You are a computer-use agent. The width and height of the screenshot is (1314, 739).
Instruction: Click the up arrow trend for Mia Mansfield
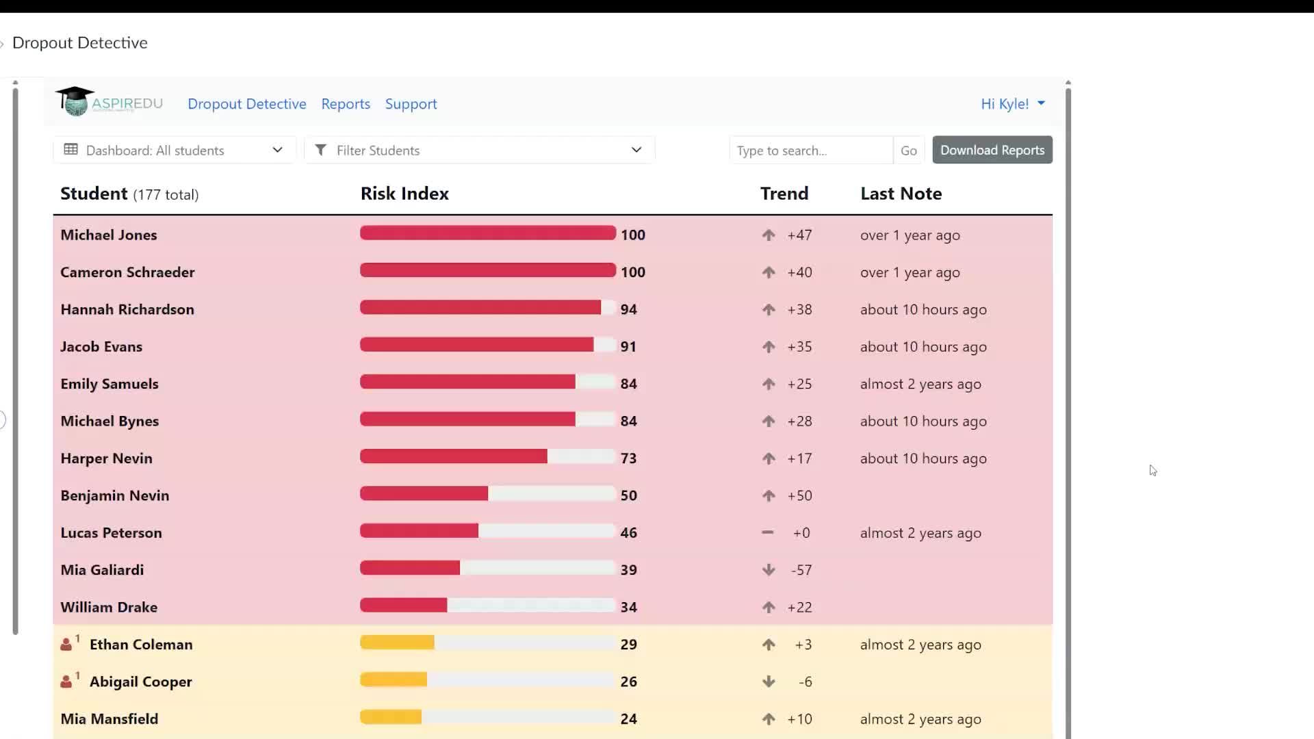[x=769, y=719]
